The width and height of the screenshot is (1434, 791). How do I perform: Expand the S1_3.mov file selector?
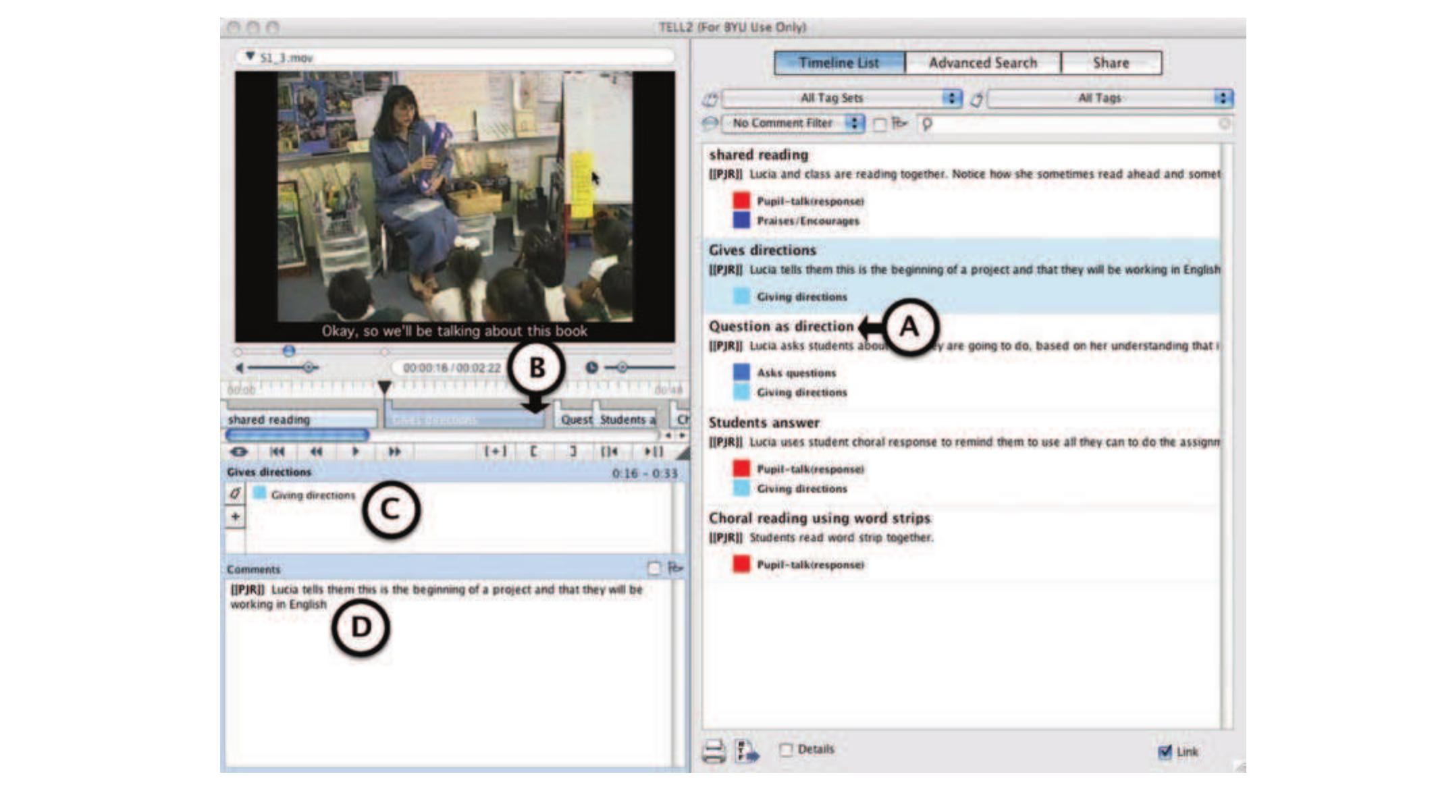454,57
